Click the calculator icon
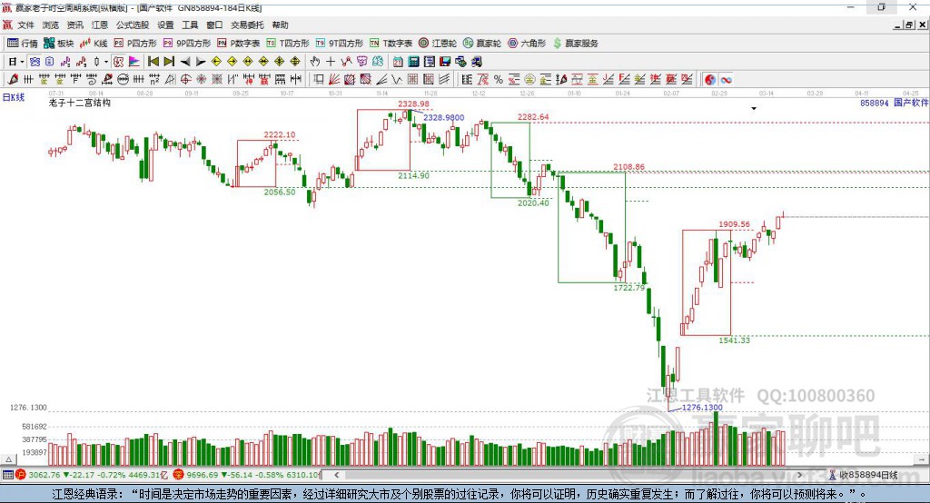This screenshot has height=503, width=930. [414, 62]
